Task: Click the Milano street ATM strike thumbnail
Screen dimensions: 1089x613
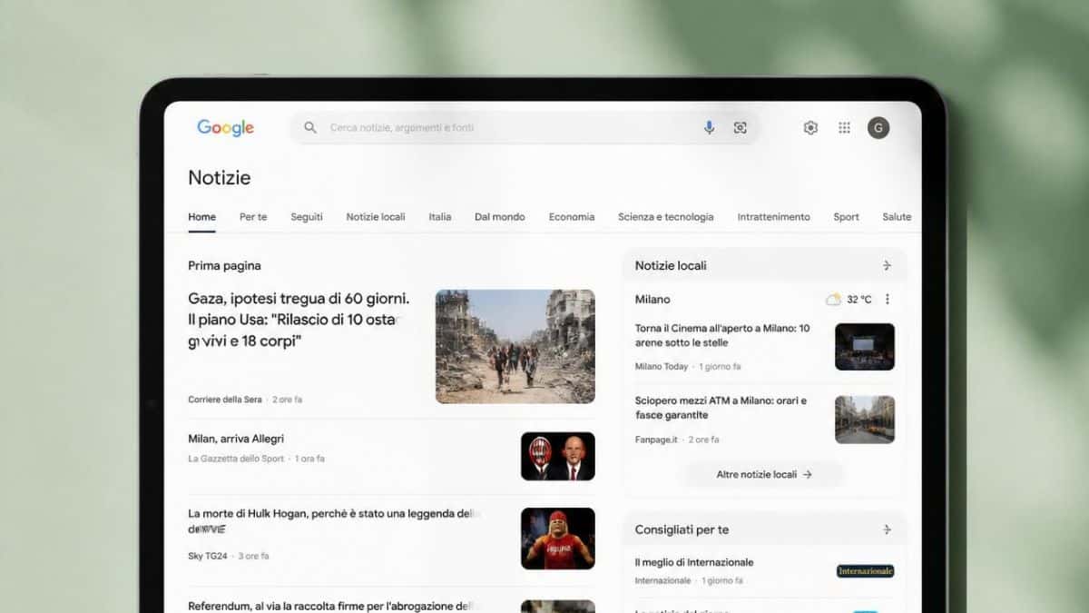Action: 865,420
